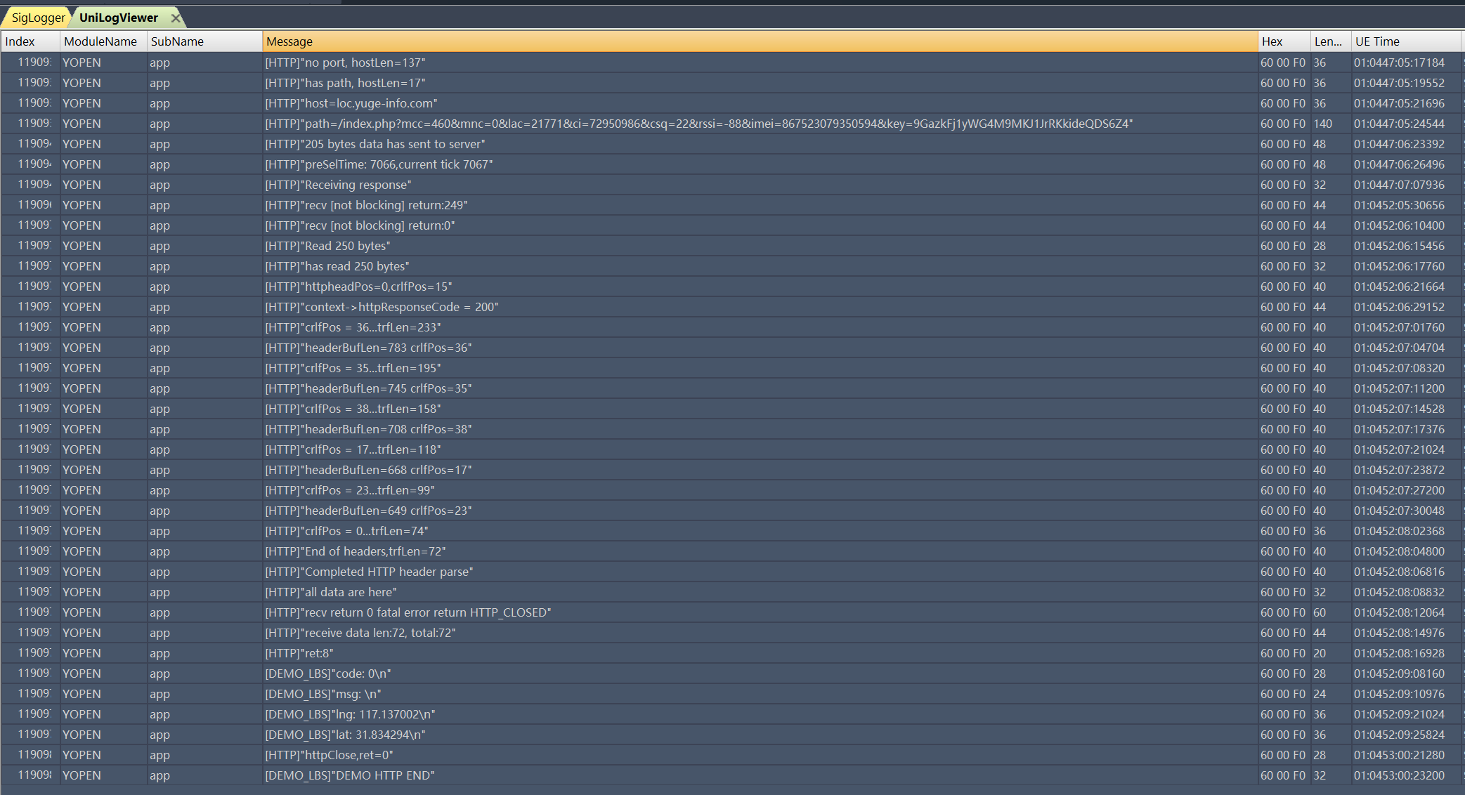
Task: Select "recv [not blocking] return:249" row
Action: [731, 205]
